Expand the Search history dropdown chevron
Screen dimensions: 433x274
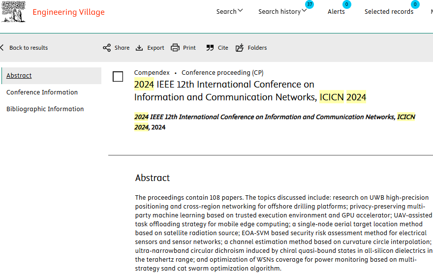304,11
